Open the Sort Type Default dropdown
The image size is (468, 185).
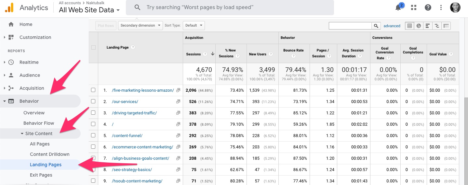tap(194, 25)
